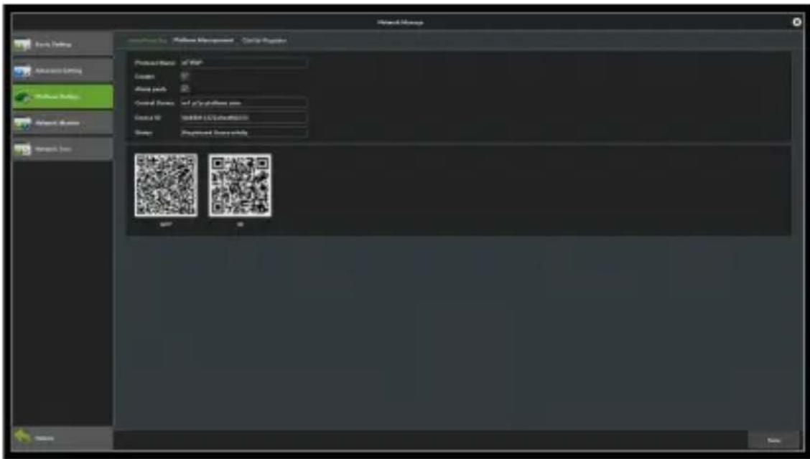Viewport: 810px width, 459px height.
Task: Toggle the checkbox below Enable
Action: coord(185,89)
